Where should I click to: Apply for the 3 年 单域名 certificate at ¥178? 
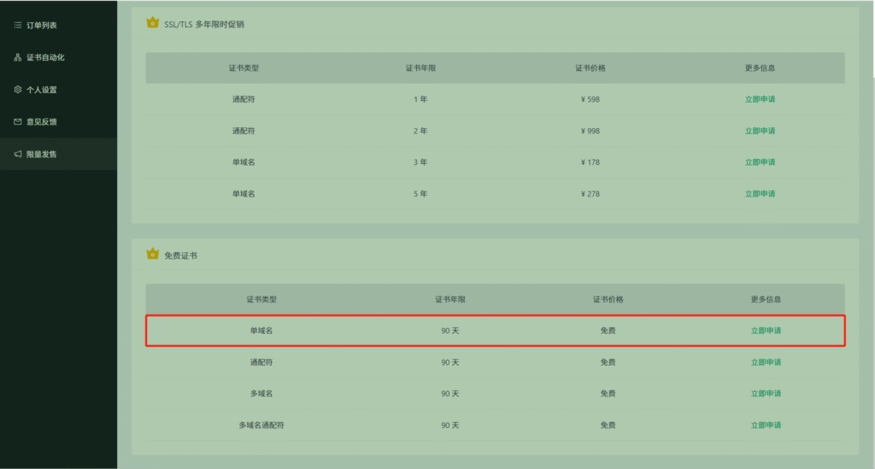click(x=760, y=162)
